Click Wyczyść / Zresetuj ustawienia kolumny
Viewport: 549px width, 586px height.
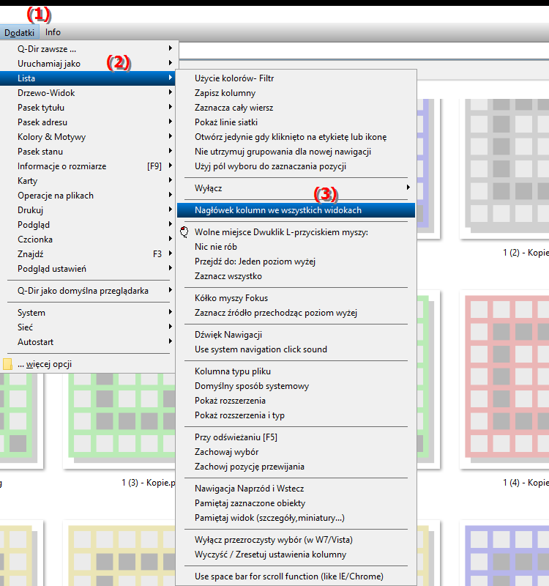tap(296, 555)
